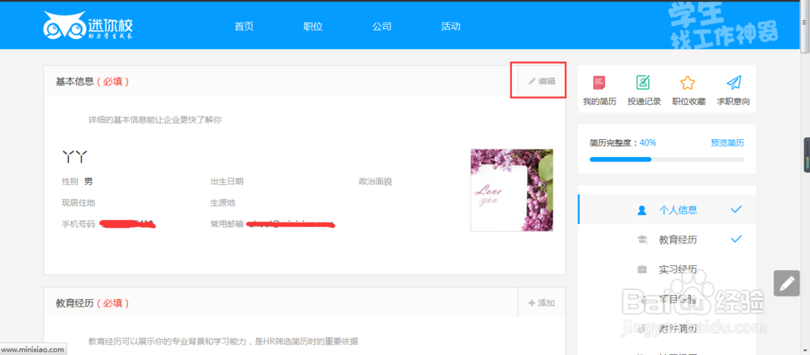The image size is (810, 355).
Task: Click 添加 button in 教育经历
Action: coord(541,303)
